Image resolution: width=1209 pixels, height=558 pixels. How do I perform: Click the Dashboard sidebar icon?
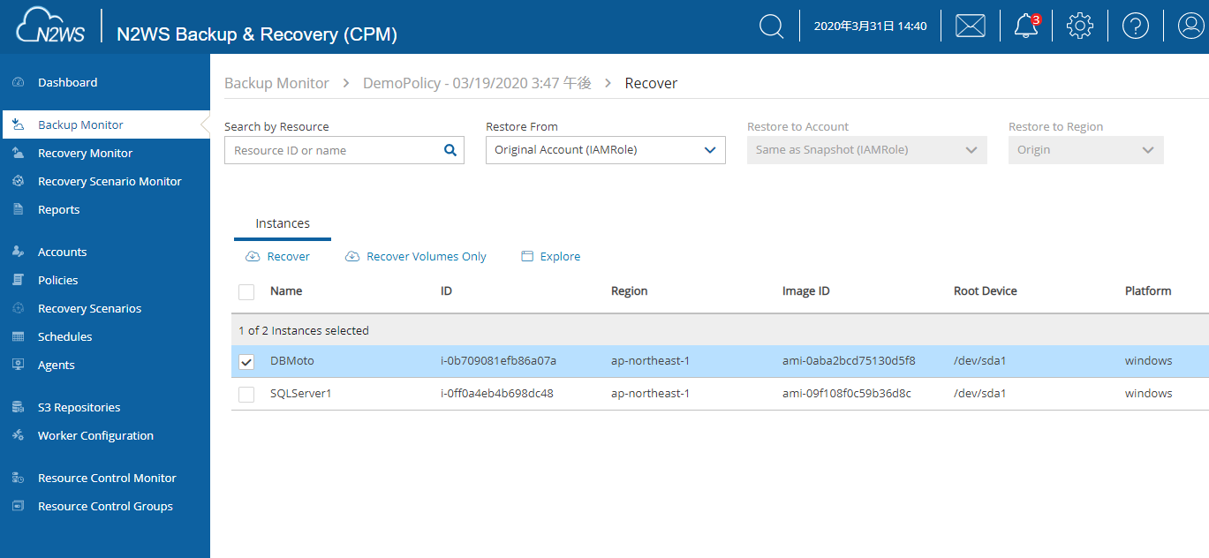tap(18, 82)
